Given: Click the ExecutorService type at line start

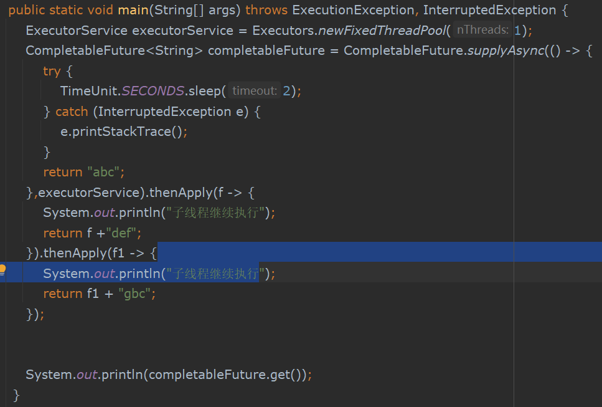Looking at the screenshot, I should click(77, 31).
